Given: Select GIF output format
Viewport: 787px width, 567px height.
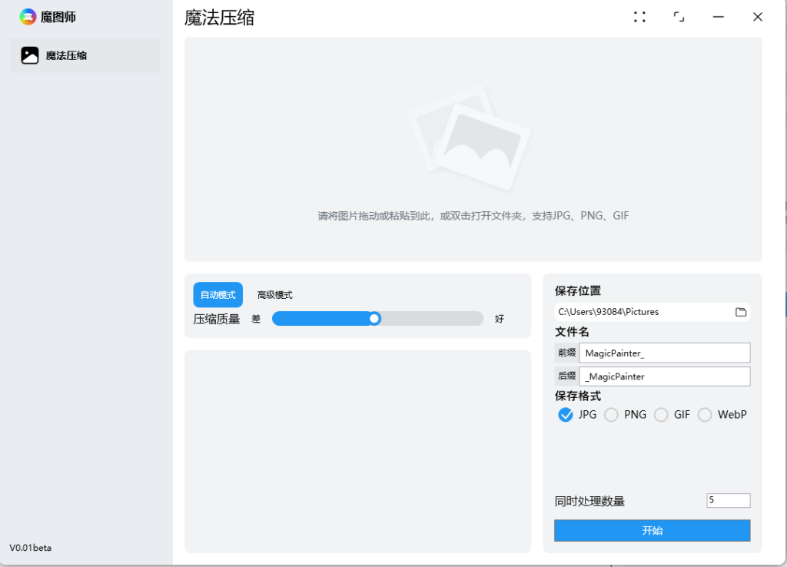Looking at the screenshot, I should coord(661,414).
